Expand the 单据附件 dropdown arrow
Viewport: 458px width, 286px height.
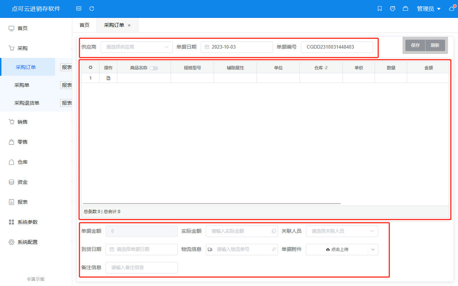point(373,250)
